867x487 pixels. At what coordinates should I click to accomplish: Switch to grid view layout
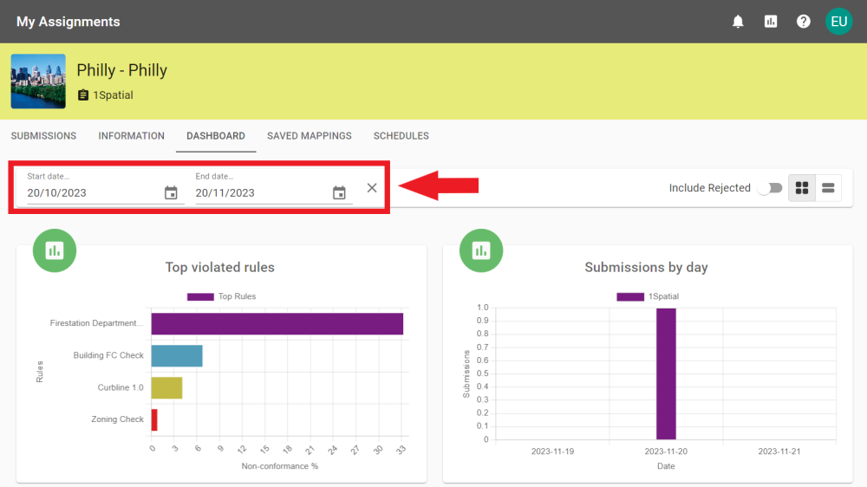pyautogui.click(x=802, y=188)
